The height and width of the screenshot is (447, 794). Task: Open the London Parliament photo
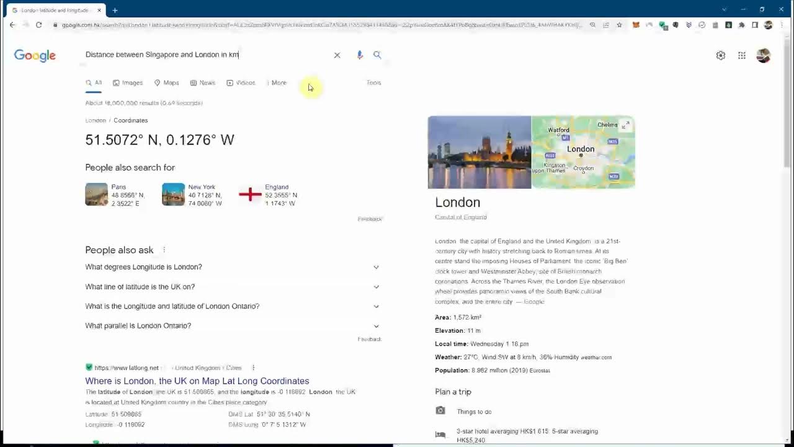coord(480,152)
